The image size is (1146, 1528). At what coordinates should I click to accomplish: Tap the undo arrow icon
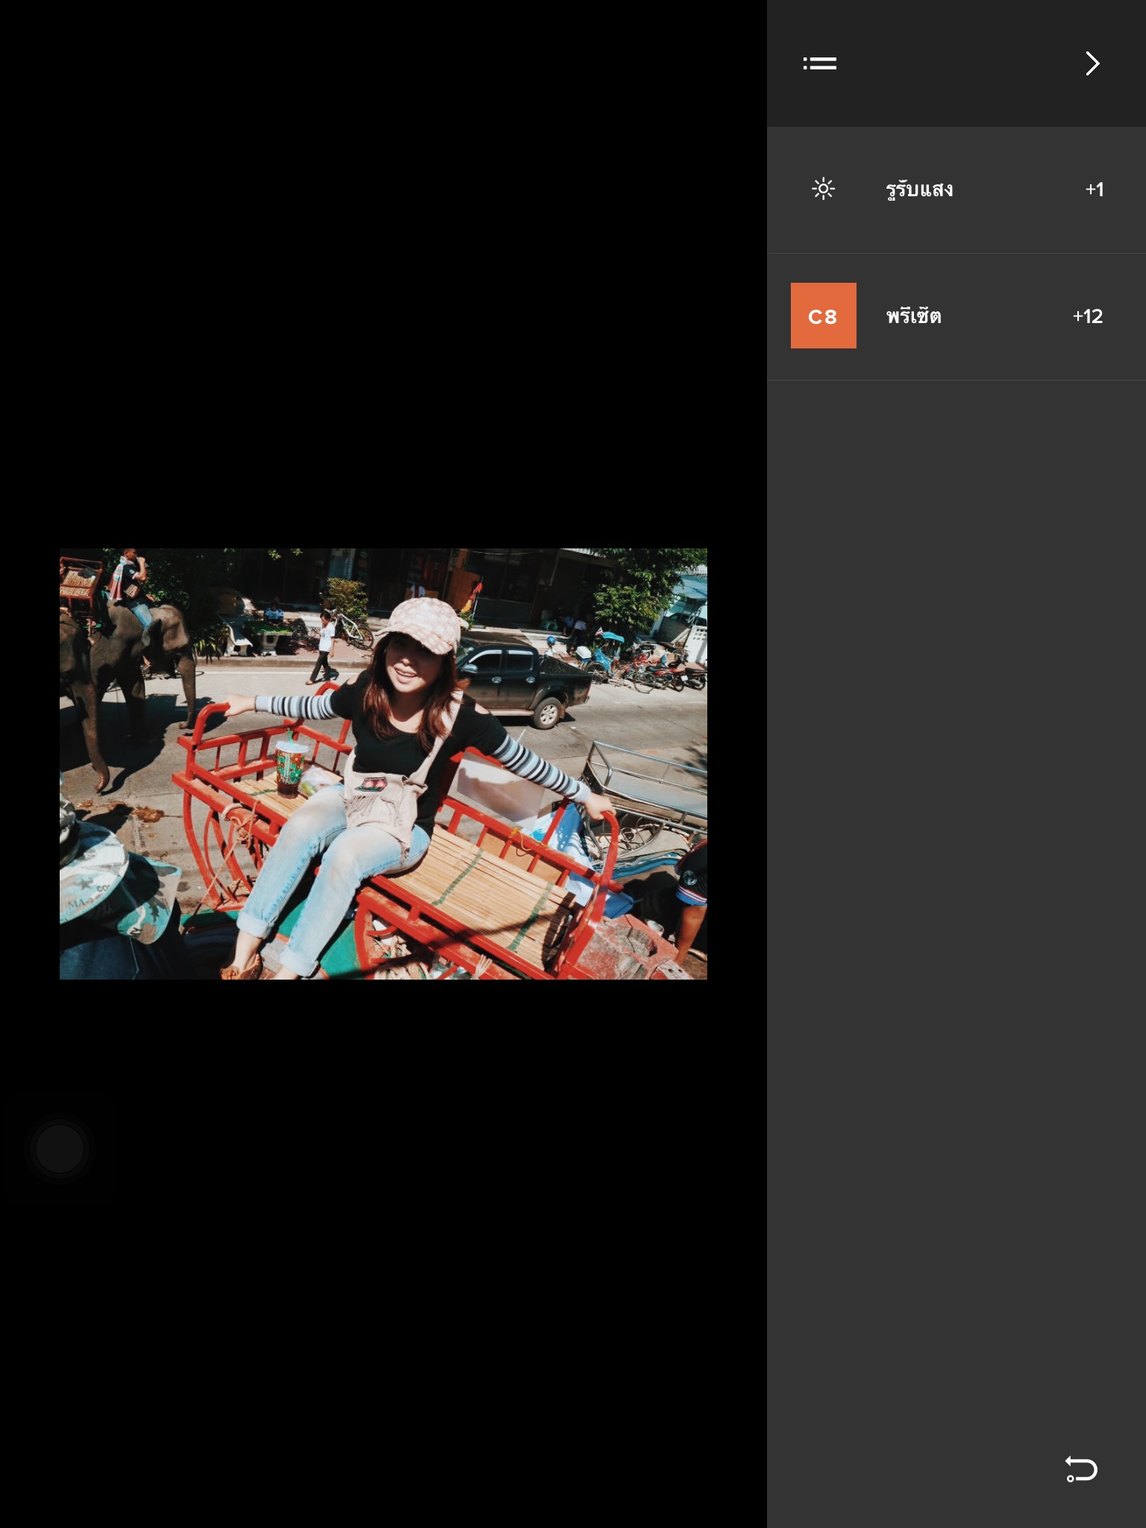pyautogui.click(x=1080, y=1469)
